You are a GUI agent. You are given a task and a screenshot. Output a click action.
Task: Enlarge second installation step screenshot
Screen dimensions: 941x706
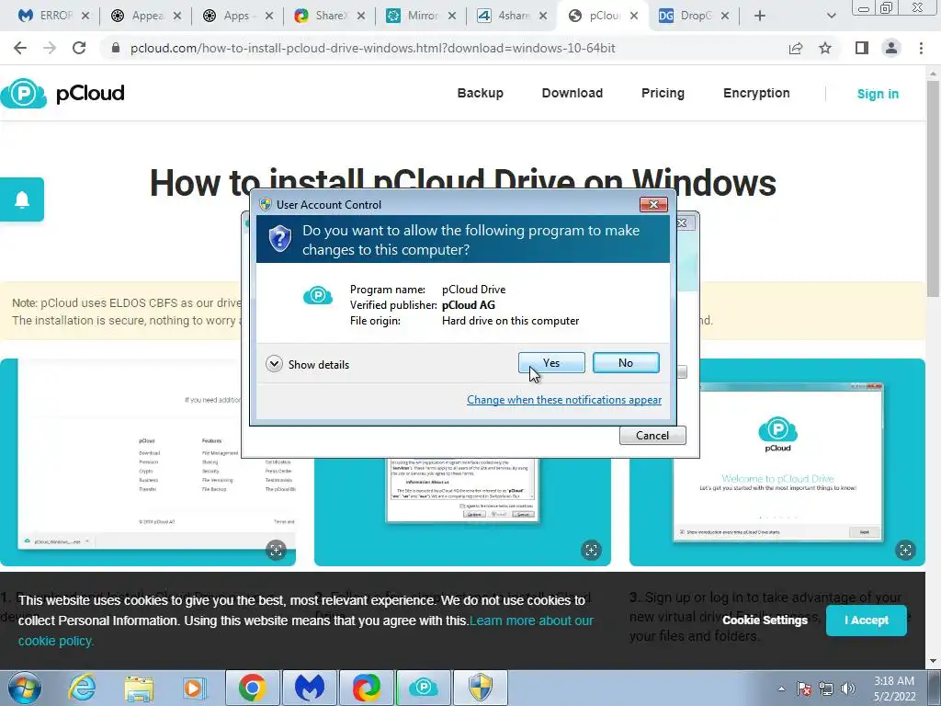tap(591, 550)
